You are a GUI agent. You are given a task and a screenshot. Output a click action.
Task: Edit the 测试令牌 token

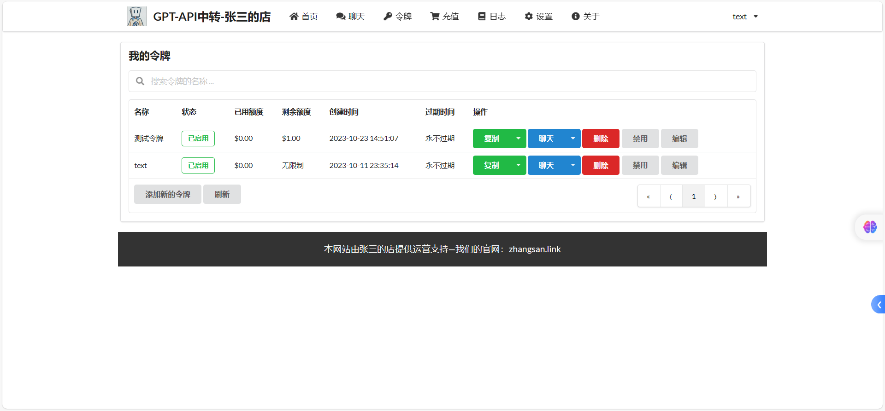click(x=679, y=139)
